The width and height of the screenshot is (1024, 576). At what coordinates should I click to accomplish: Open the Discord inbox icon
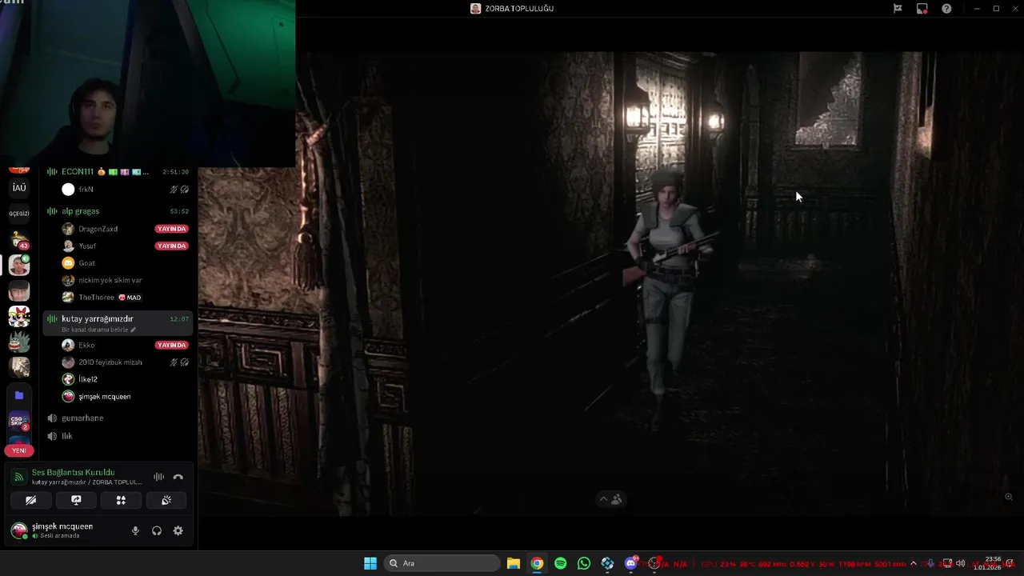pos(922,9)
